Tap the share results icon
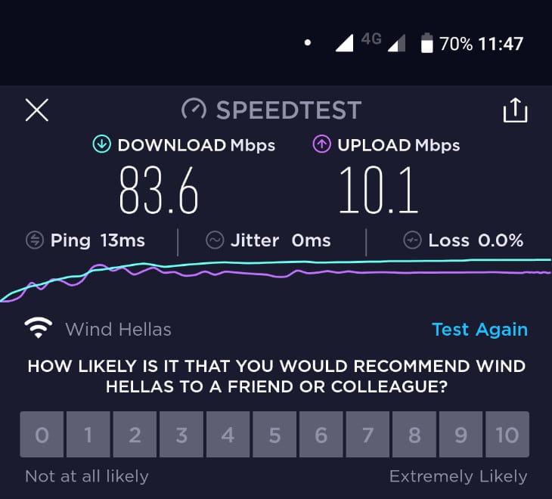 515,110
